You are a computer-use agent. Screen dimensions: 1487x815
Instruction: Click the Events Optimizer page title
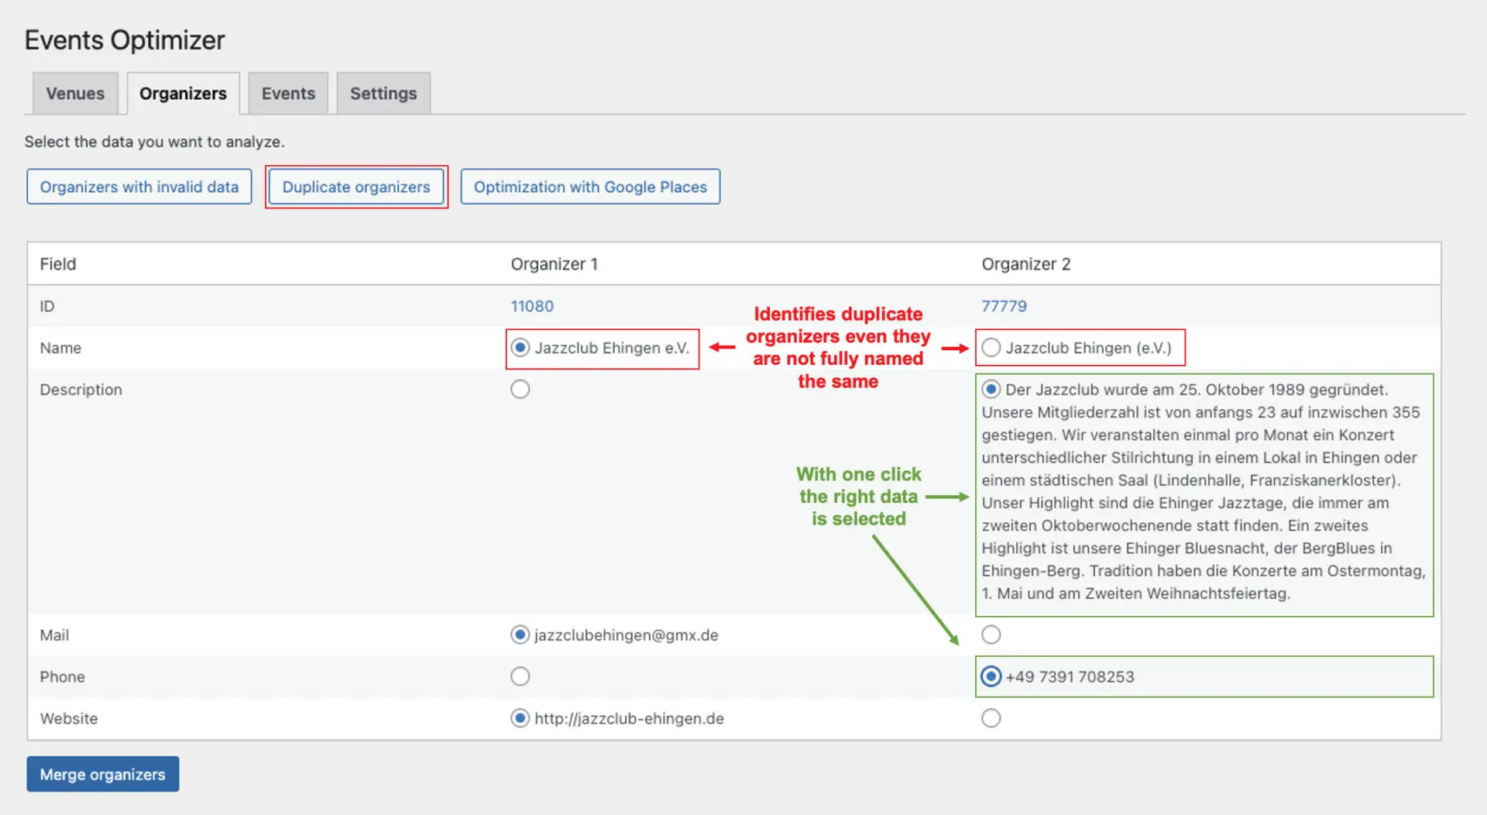click(125, 40)
